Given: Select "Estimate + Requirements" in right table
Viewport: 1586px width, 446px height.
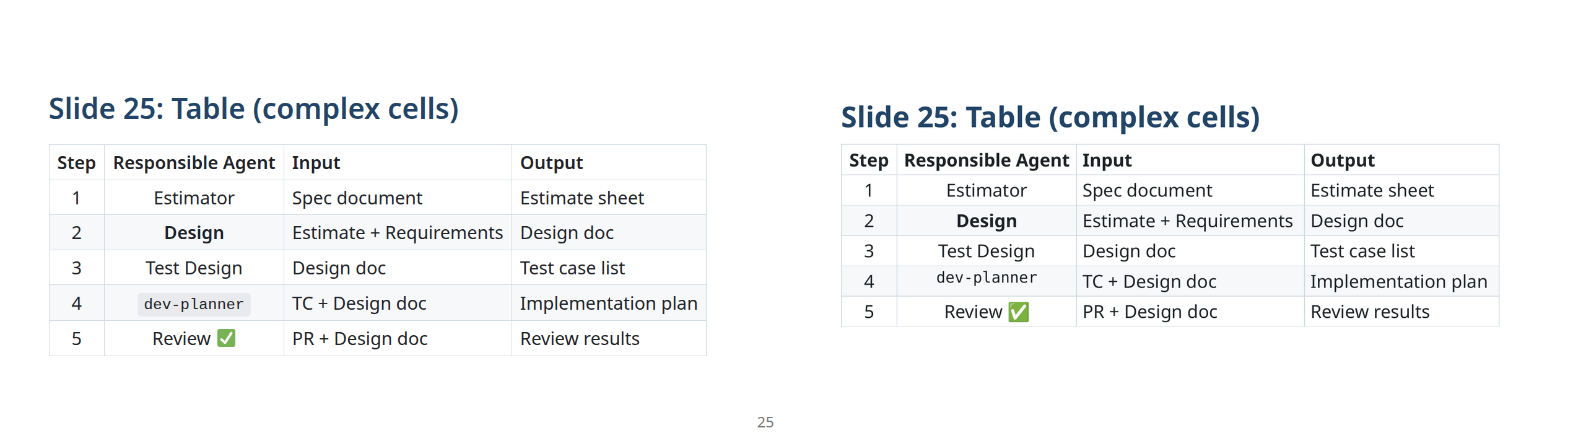Looking at the screenshot, I should coord(1187,221).
